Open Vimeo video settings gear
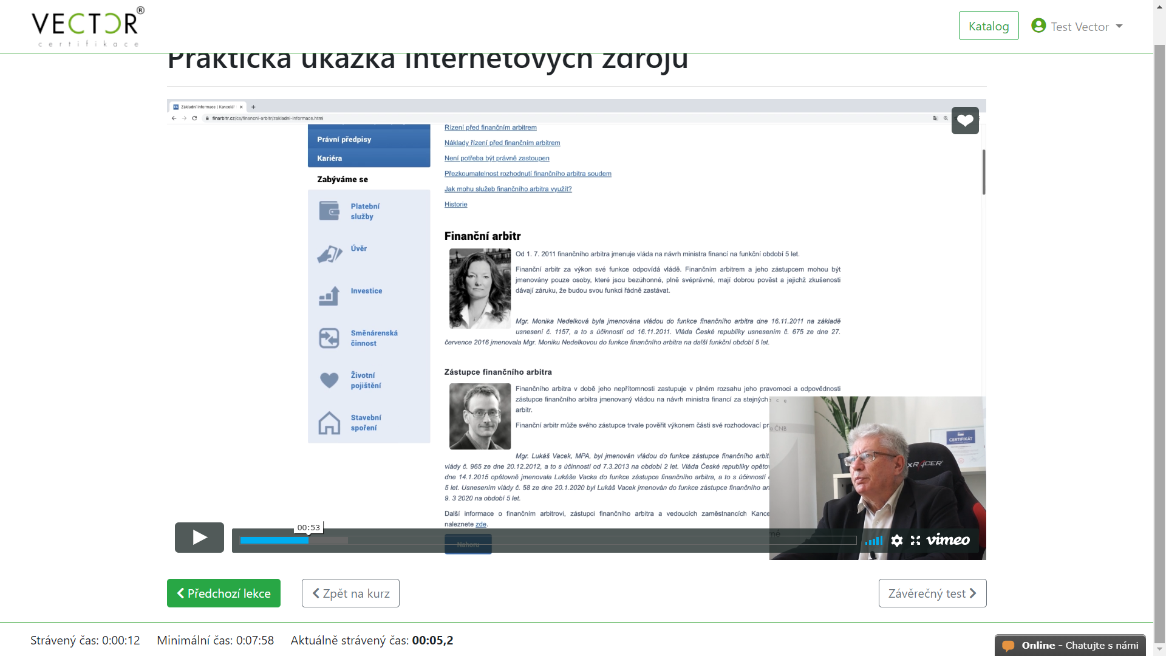 897,540
